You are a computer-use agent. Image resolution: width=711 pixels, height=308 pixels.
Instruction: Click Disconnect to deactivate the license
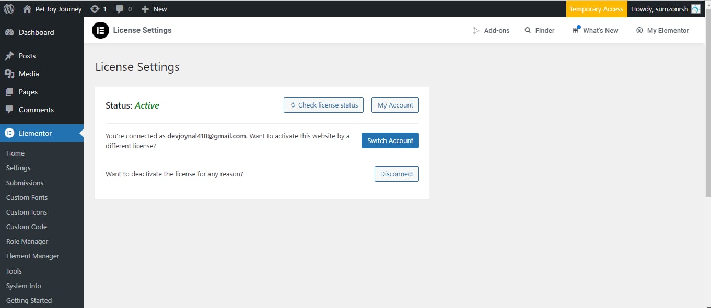397,174
